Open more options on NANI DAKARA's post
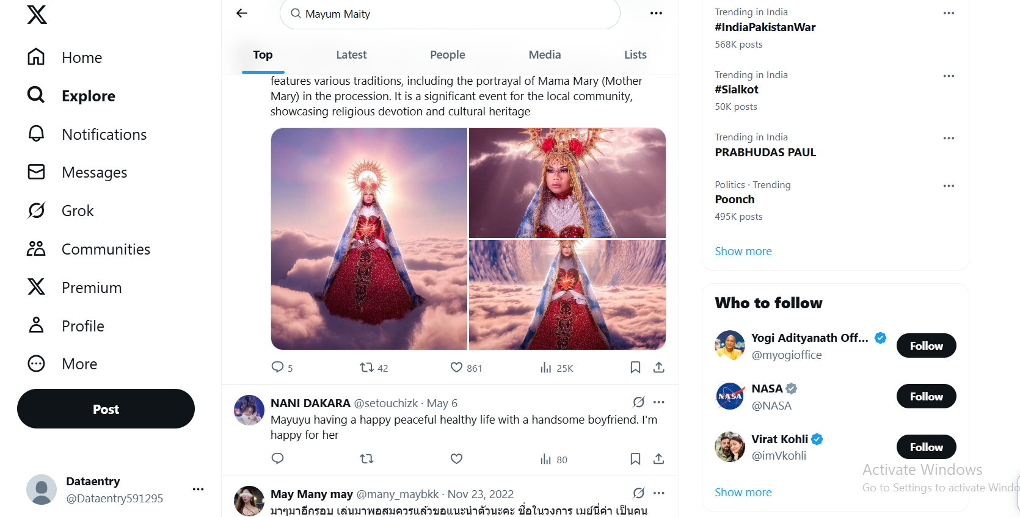The width and height of the screenshot is (1020, 517). (x=658, y=402)
